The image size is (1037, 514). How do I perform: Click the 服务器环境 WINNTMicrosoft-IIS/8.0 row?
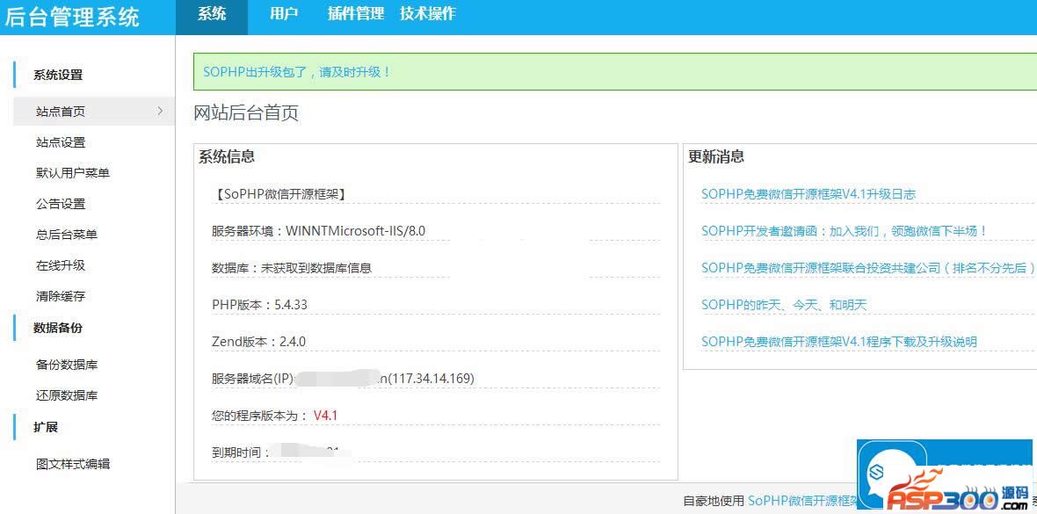pos(435,231)
